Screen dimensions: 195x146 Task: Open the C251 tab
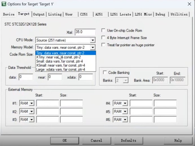(x=84, y=14)
